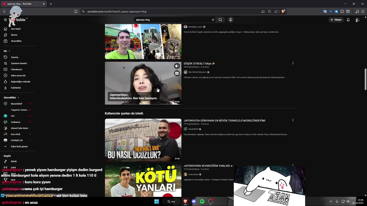The image size is (367, 206).
Task: Open the Brave main menu
Action: pyautogui.click(x=363, y=11)
